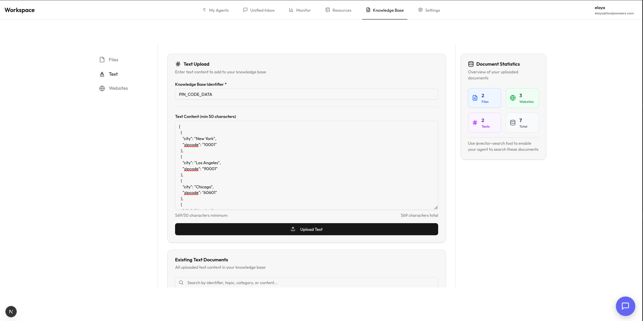Click the hash icon beside Text Upload
The height and width of the screenshot is (321, 643).
click(178, 64)
